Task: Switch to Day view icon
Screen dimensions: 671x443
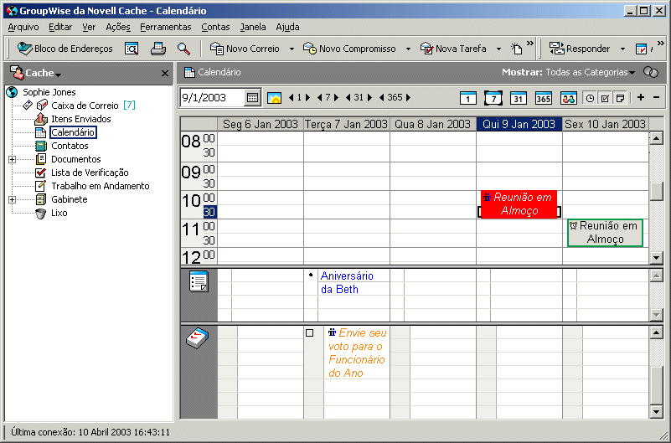Action: (x=467, y=98)
